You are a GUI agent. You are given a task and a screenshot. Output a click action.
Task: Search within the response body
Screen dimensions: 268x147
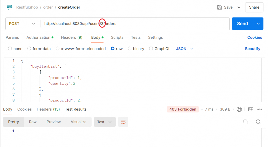click(x=258, y=122)
